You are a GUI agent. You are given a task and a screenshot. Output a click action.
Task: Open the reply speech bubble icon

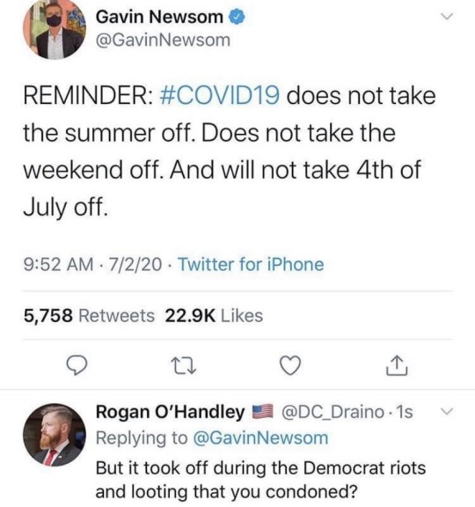pyautogui.click(x=77, y=365)
